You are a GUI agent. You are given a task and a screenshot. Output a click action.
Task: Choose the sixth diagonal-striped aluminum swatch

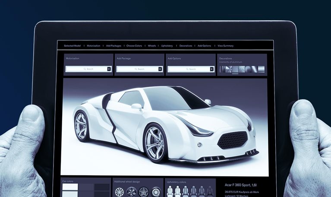255,69
